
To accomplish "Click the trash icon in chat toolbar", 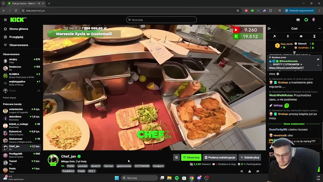I will (288, 36).
